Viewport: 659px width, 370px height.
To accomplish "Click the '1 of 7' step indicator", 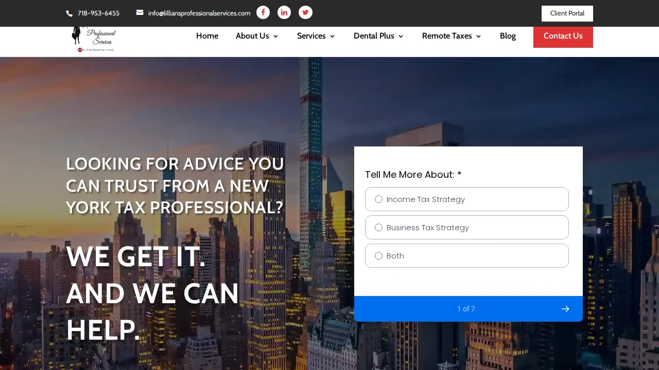I will click(x=466, y=309).
